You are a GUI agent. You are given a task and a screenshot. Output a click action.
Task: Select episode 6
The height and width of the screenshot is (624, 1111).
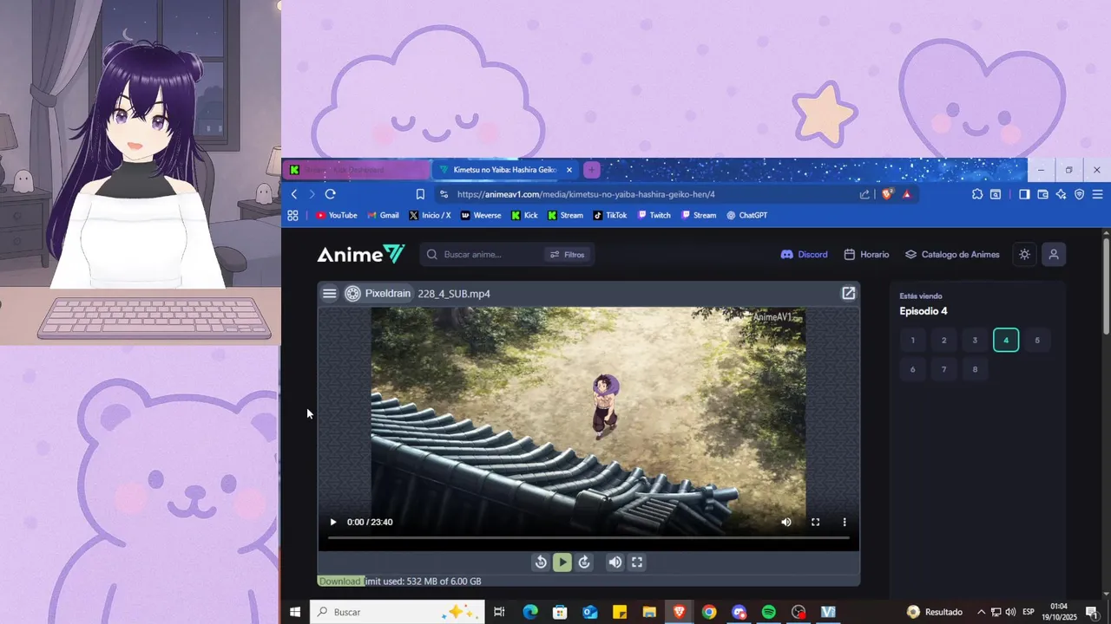[913, 369]
